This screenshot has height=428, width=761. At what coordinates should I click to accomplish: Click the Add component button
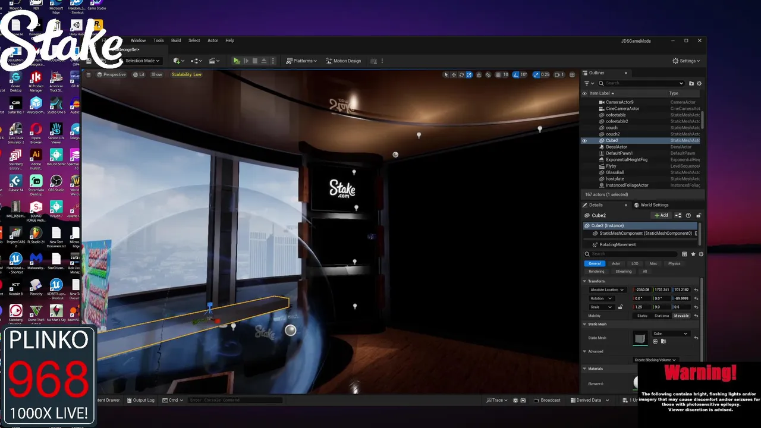coord(661,215)
